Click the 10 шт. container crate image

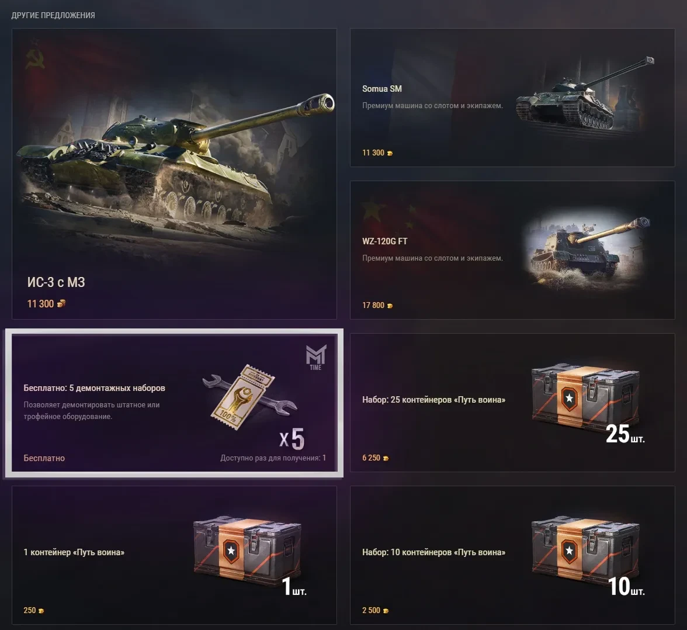pyautogui.click(x=587, y=553)
